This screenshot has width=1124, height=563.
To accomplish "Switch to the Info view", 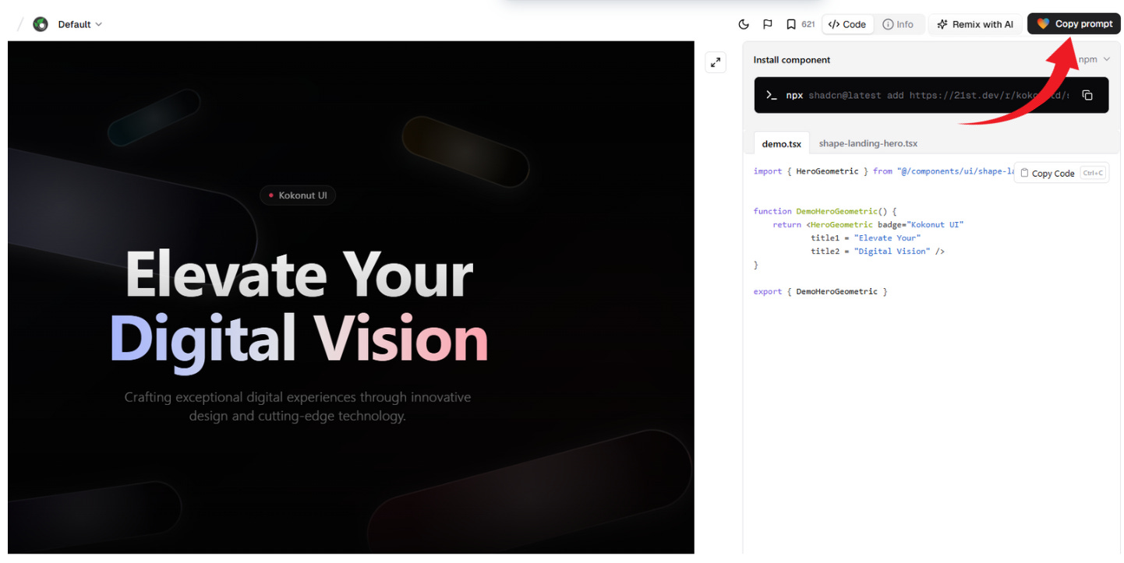I will click(898, 24).
